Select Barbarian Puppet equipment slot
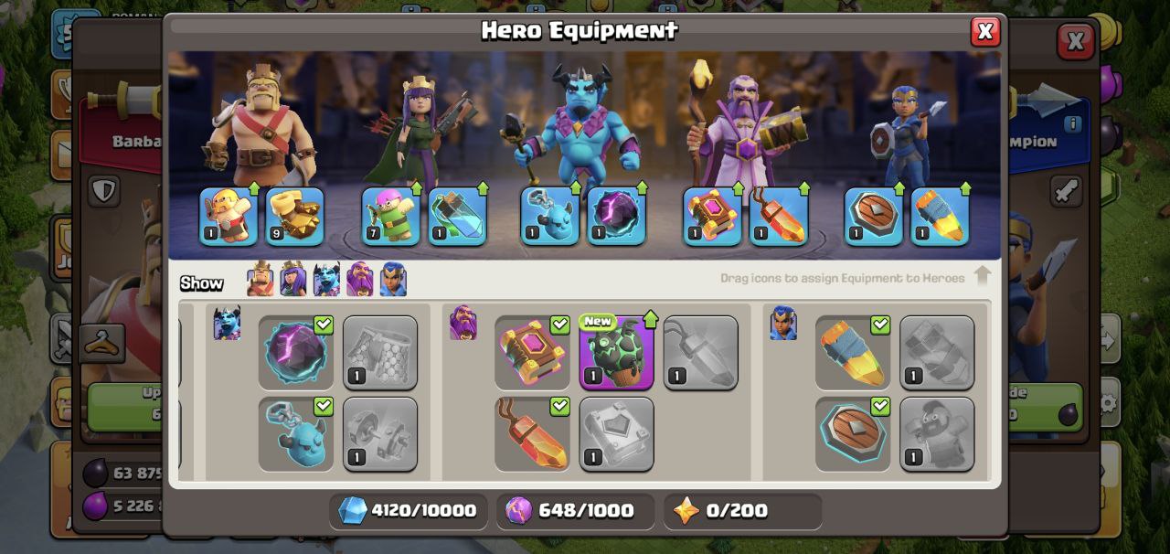The image size is (1170, 554). [x=229, y=217]
